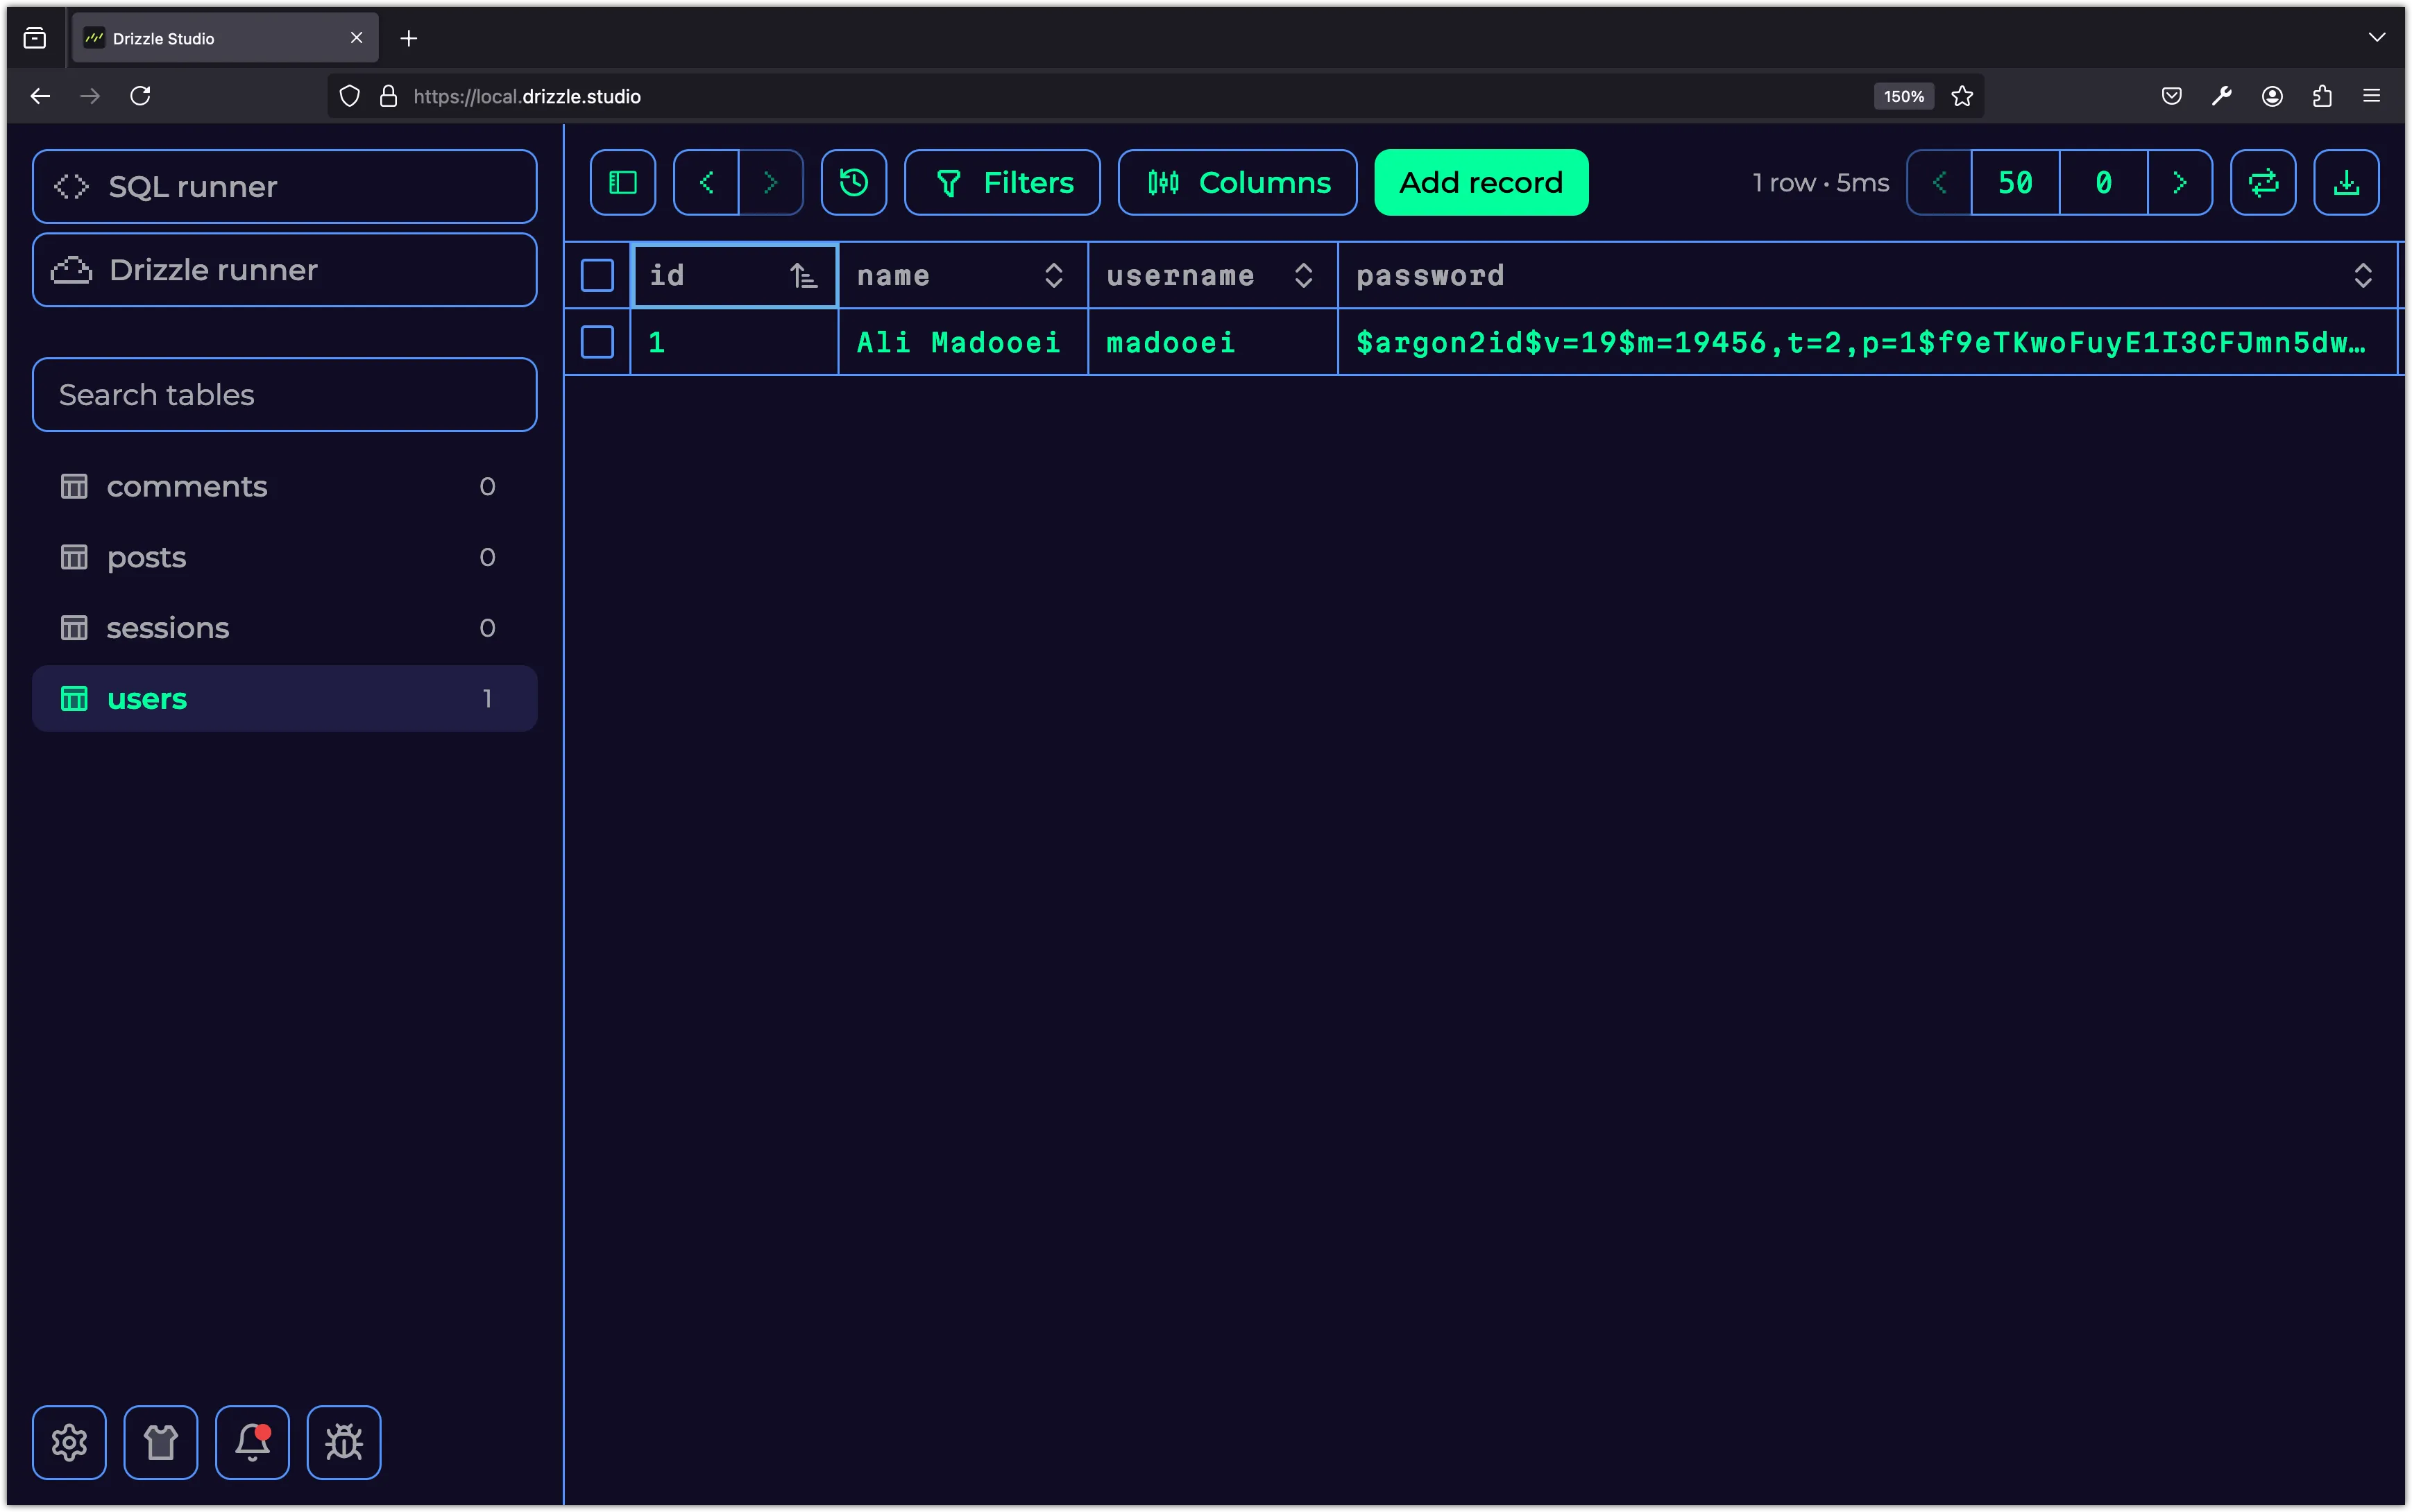Click Add record button
2412x1512 pixels.
[x=1481, y=182]
